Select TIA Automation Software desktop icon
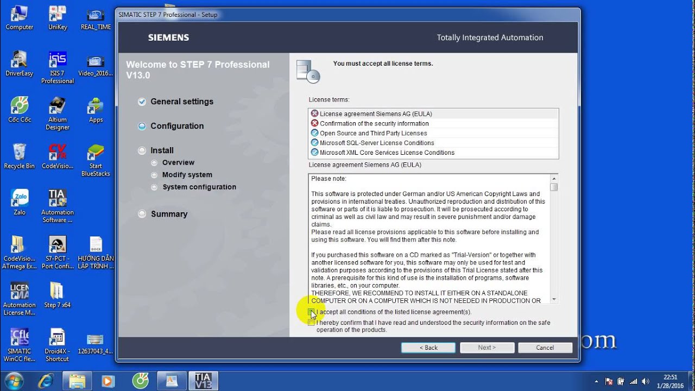 57,206
